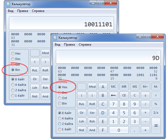Image resolution: width=168 pixels, height=139 pixels.
Task: Click the 1001 bit group in front calculator
Action: tap(140, 75)
